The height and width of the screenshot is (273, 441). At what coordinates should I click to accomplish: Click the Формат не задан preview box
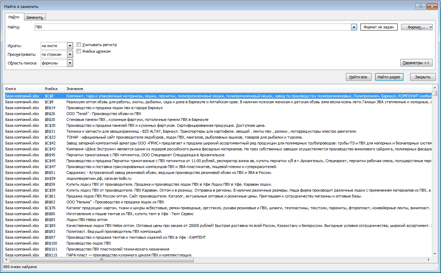coord(379,27)
